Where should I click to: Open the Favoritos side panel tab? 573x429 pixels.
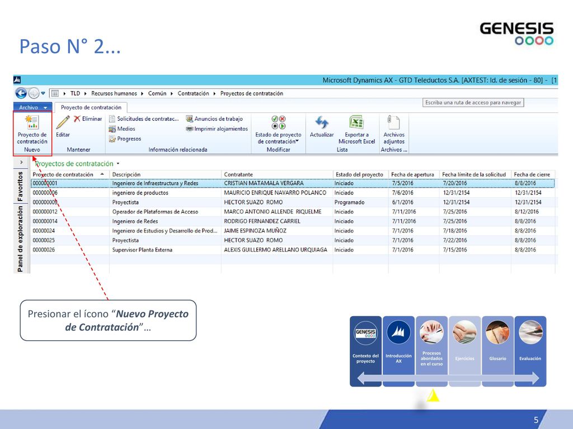[x=21, y=187]
